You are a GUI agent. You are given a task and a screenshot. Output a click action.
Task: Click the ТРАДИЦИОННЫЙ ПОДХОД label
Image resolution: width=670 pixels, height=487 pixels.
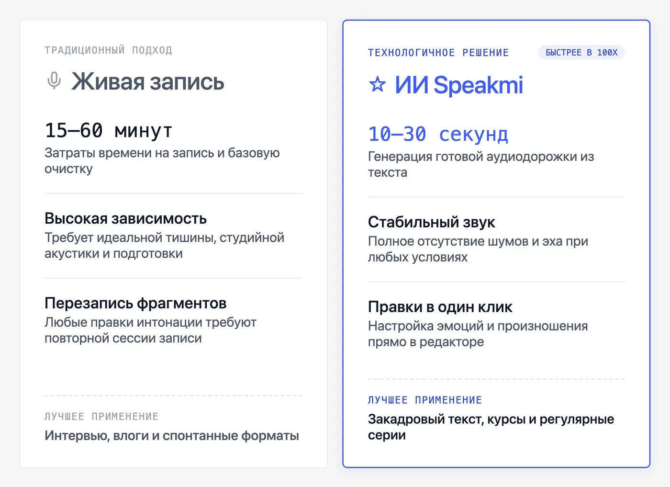pos(109,50)
